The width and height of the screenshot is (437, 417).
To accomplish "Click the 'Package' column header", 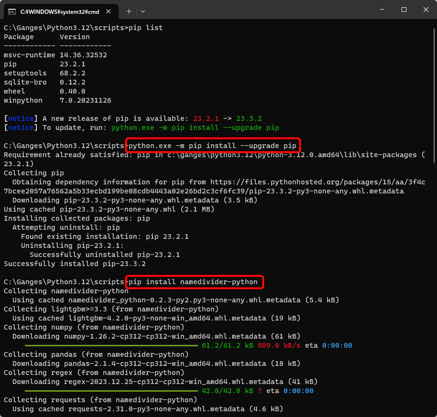I will point(19,37).
